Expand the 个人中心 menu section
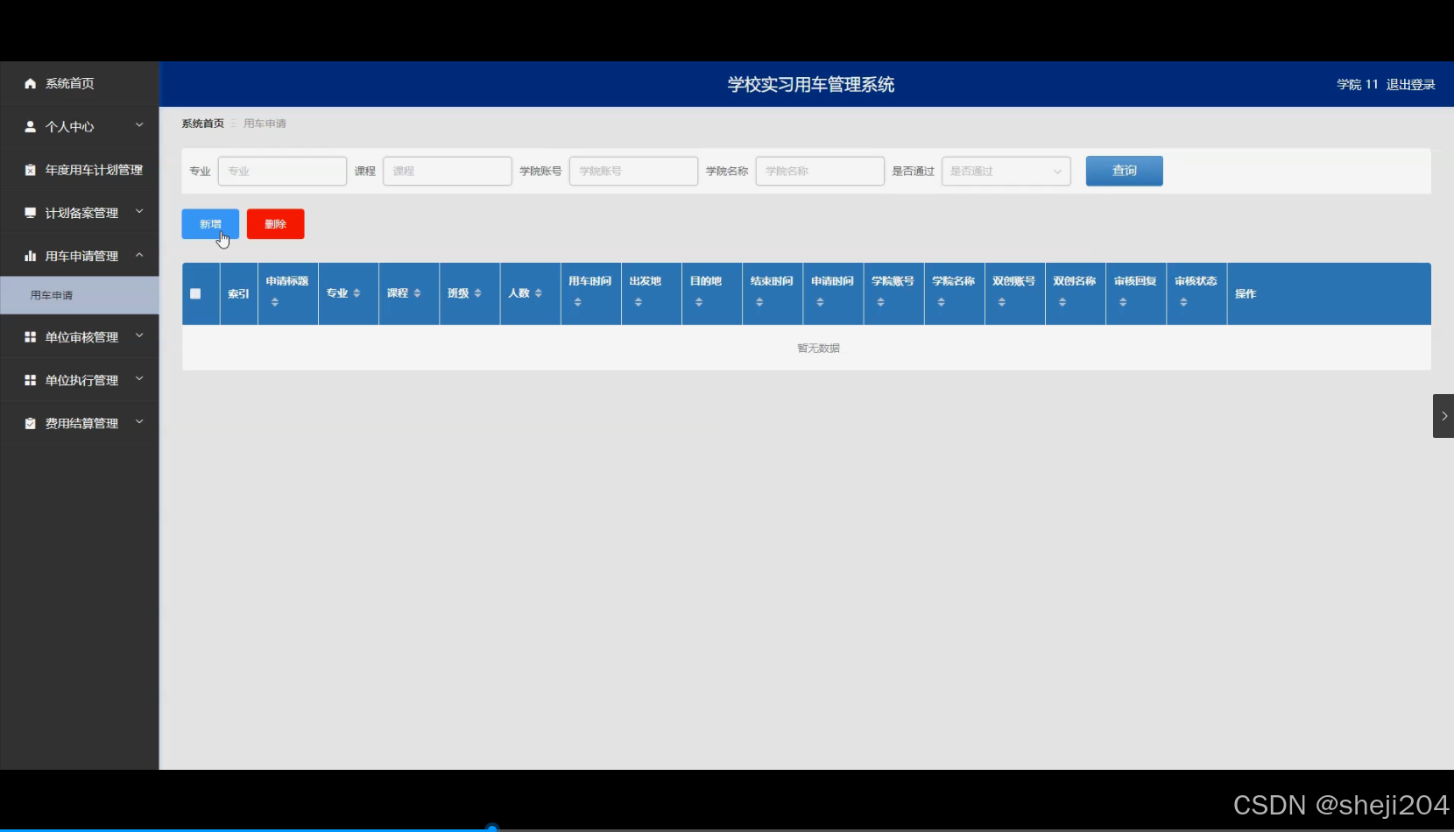 point(139,126)
